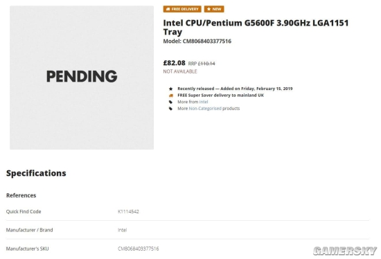
Task: Click the Manufacturer's SKU value
Action: pyautogui.click(x=139, y=249)
